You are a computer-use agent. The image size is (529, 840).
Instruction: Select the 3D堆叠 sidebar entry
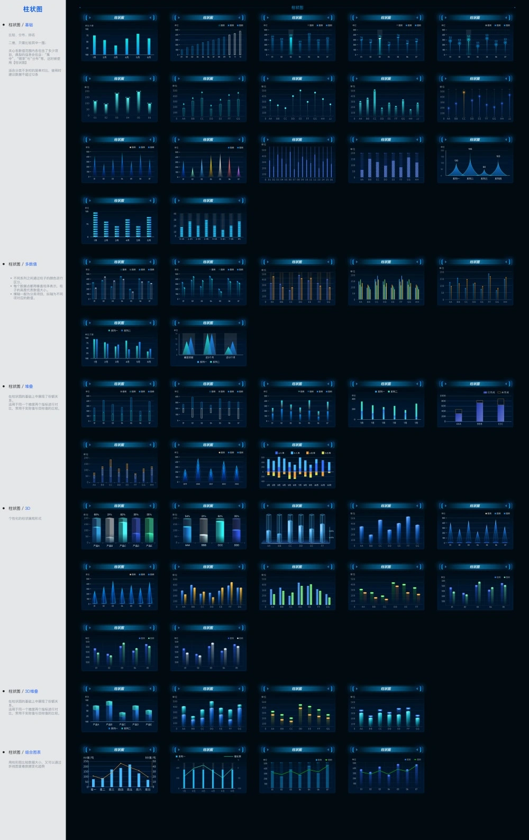pos(31,691)
